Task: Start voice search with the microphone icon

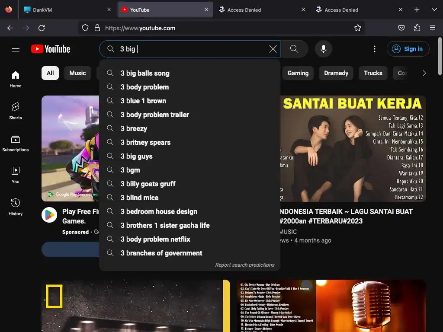Action: tap(324, 49)
